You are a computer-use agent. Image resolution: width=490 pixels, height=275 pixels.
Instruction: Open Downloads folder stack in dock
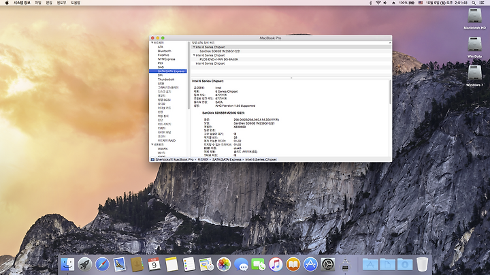coord(405,264)
